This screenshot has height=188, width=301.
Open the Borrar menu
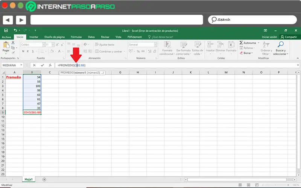[246, 53]
